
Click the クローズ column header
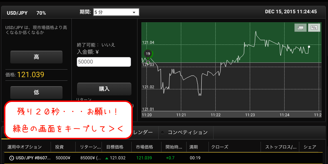(x=220, y=147)
